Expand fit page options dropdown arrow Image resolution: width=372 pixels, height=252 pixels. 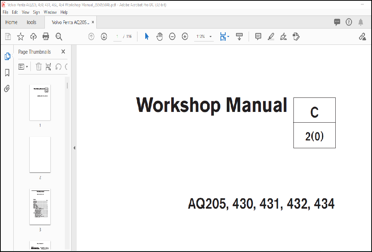pyautogui.click(x=229, y=37)
